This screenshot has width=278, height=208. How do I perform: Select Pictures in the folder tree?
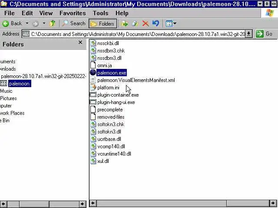click(8, 98)
